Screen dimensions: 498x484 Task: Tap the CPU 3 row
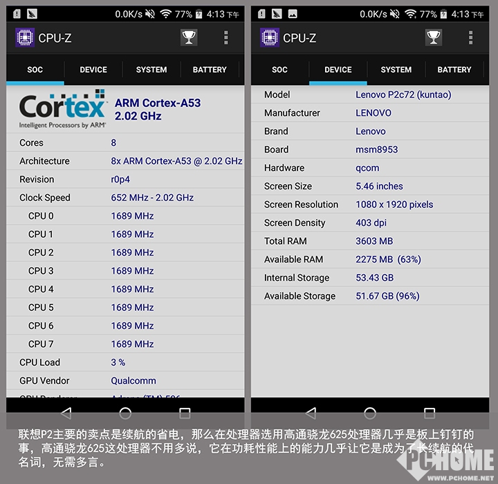(125, 271)
